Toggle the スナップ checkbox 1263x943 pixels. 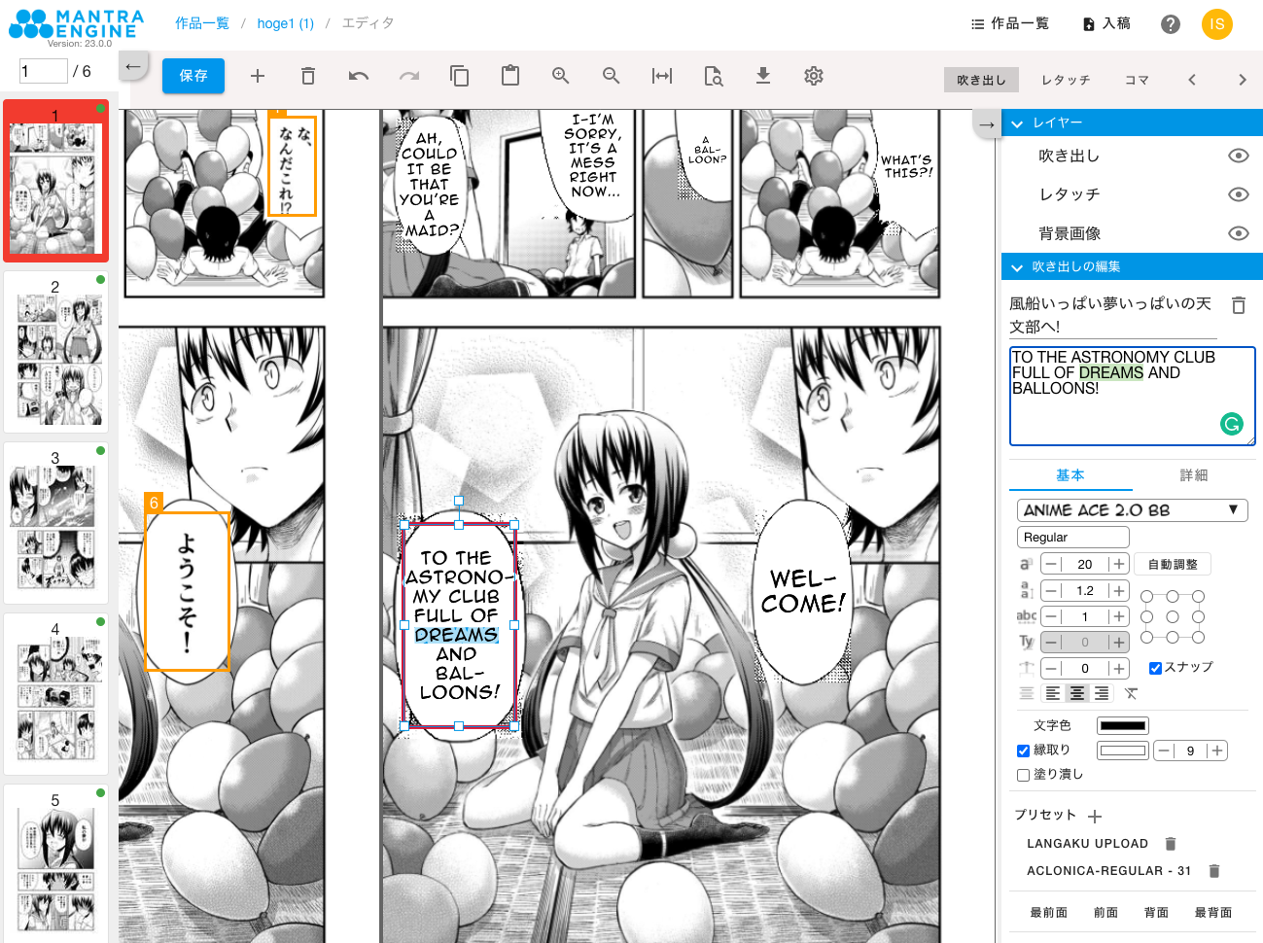coord(1155,668)
